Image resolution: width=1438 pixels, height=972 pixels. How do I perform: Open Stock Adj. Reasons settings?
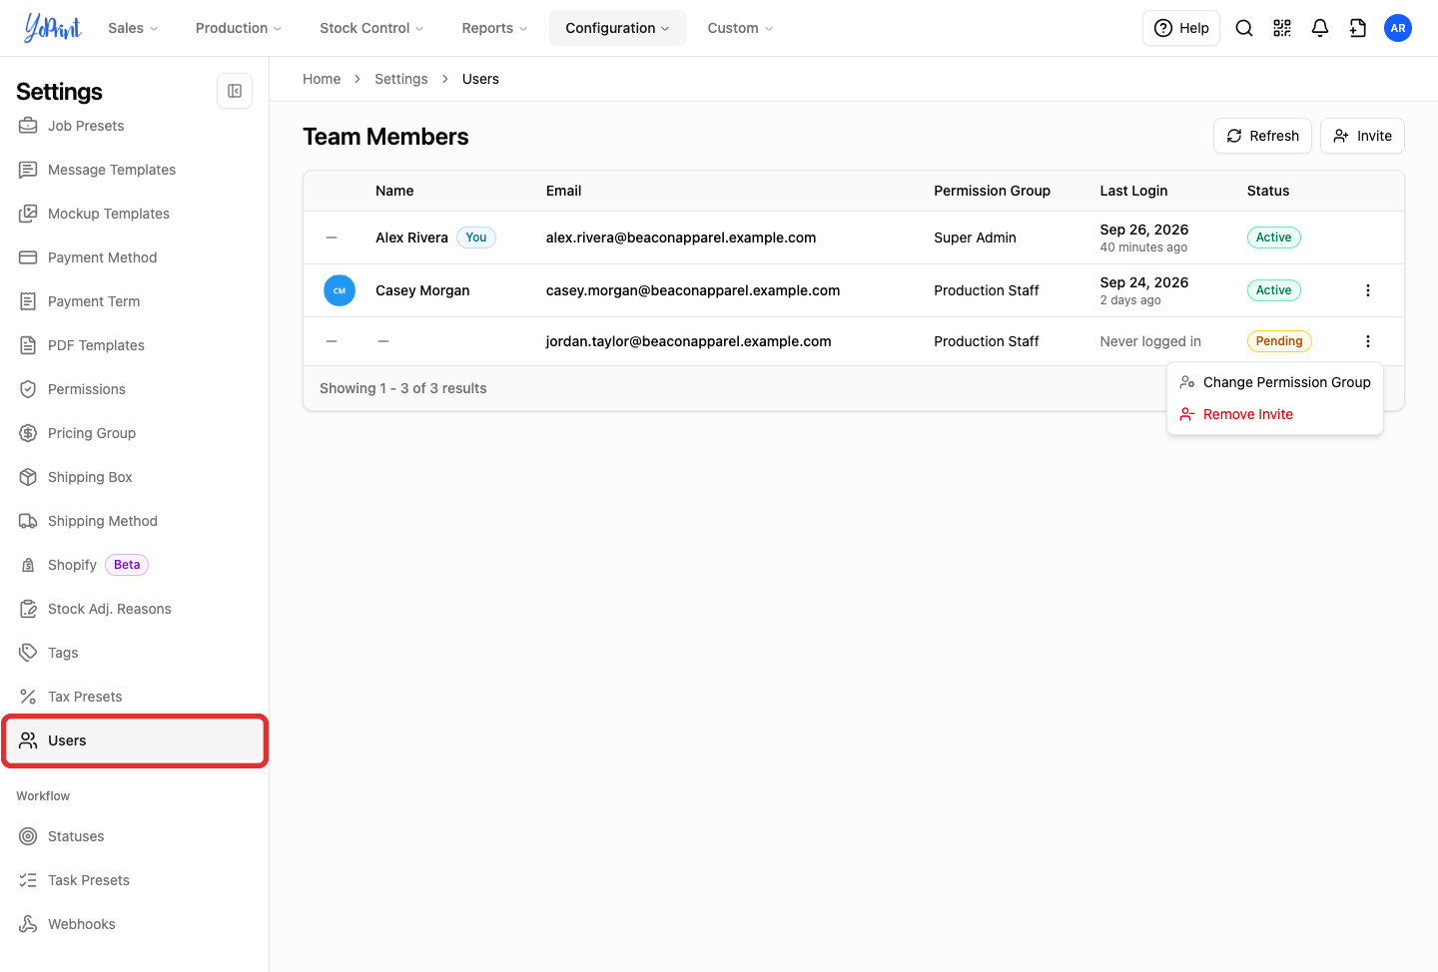(135, 609)
